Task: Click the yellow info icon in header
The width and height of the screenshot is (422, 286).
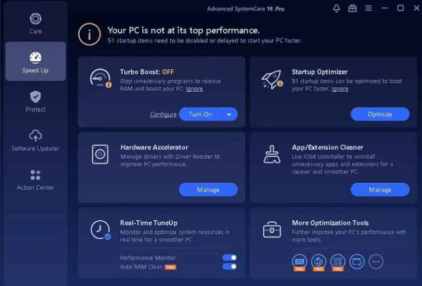Action: pyautogui.click(x=90, y=35)
